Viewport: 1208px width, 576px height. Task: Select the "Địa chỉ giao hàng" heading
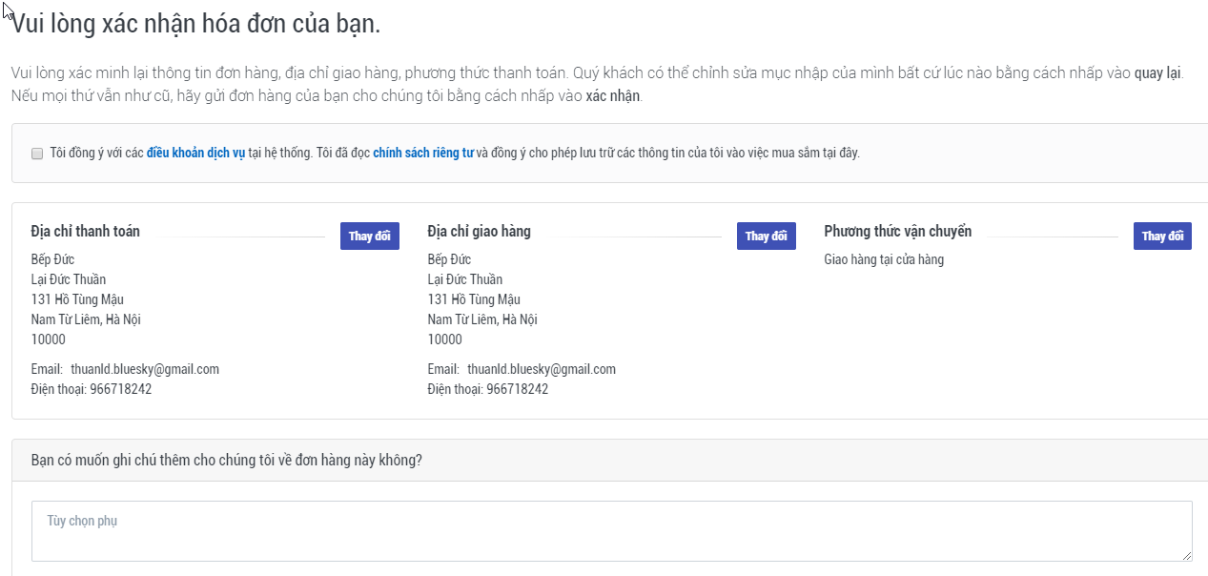tap(480, 232)
